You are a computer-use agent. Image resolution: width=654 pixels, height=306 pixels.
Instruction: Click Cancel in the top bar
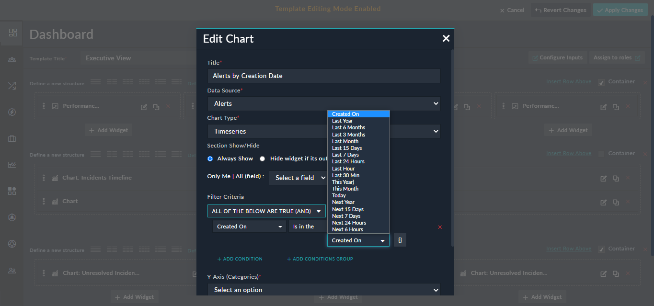pos(512,10)
